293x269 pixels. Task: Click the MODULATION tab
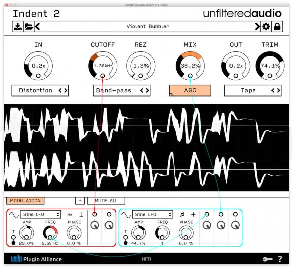pos(26,201)
